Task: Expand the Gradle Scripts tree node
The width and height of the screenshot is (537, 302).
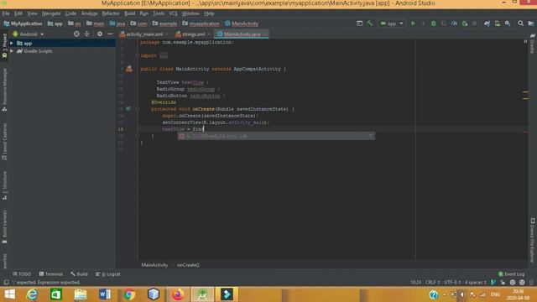Action: point(12,51)
